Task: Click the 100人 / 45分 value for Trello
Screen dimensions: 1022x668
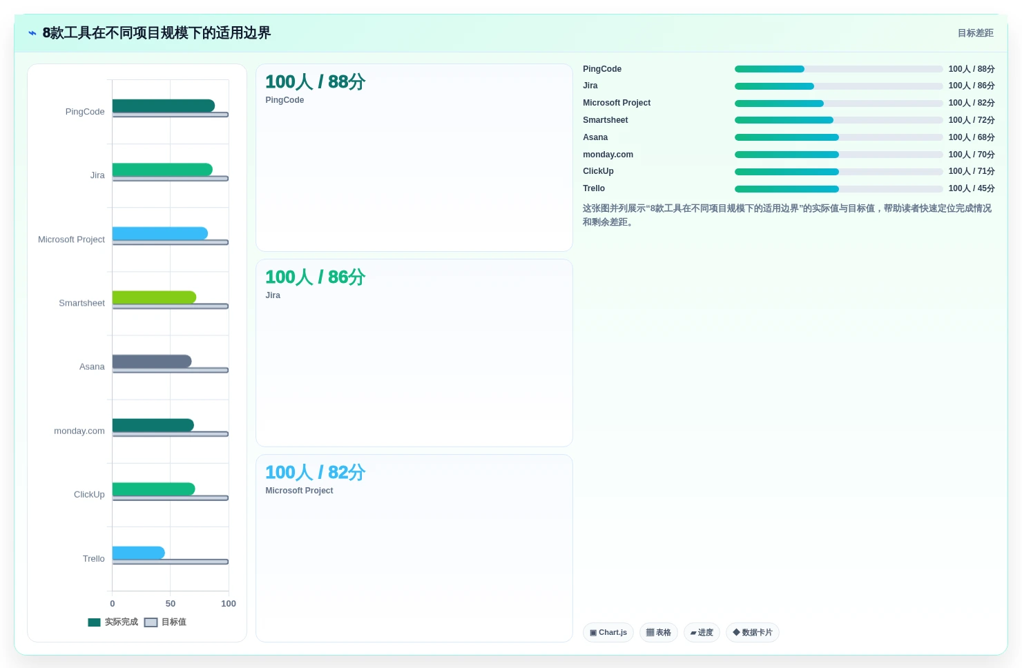Action: tap(972, 188)
